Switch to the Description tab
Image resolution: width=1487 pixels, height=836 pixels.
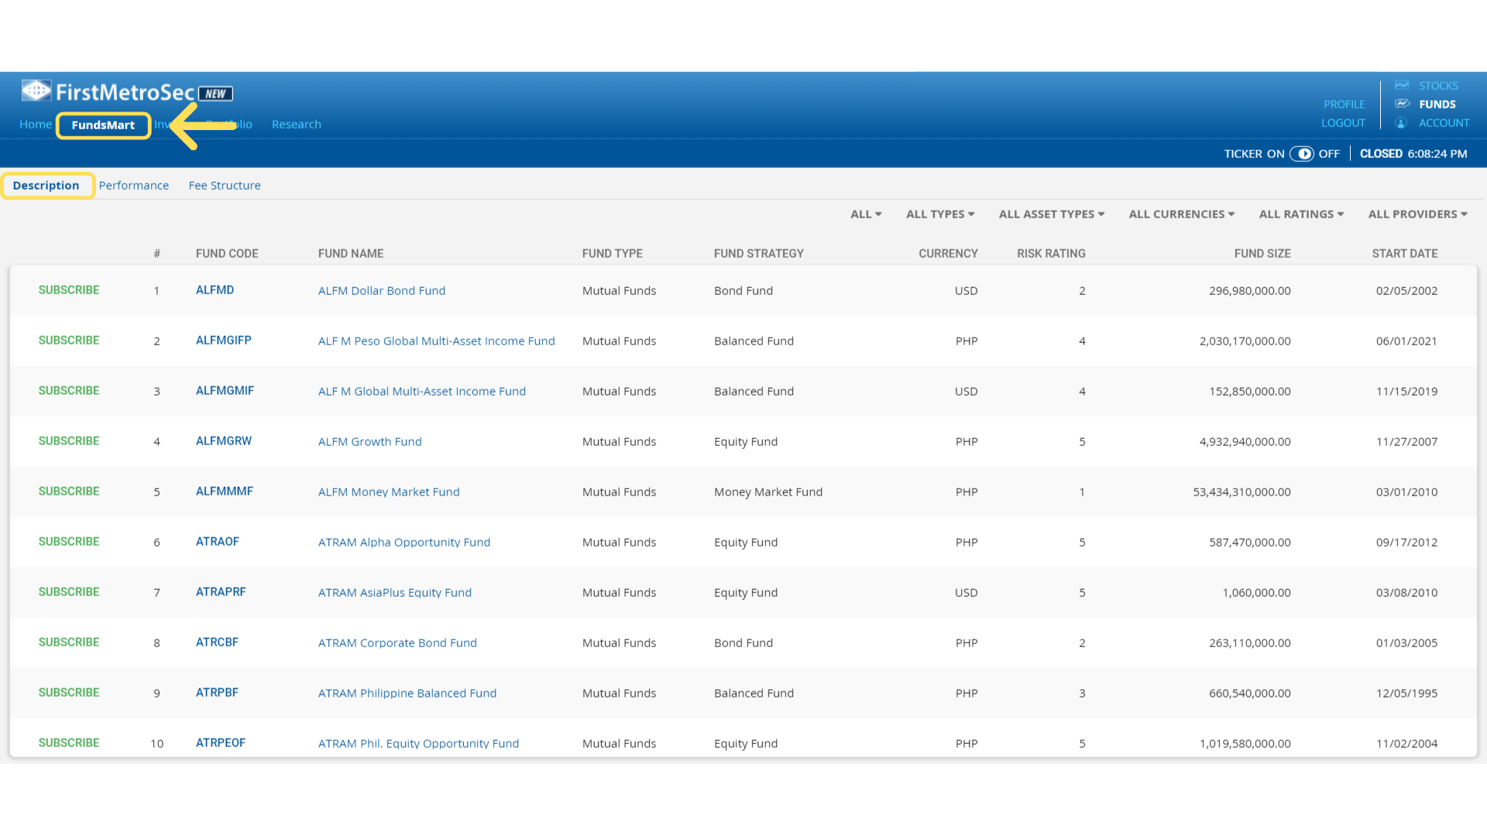point(46,186)
